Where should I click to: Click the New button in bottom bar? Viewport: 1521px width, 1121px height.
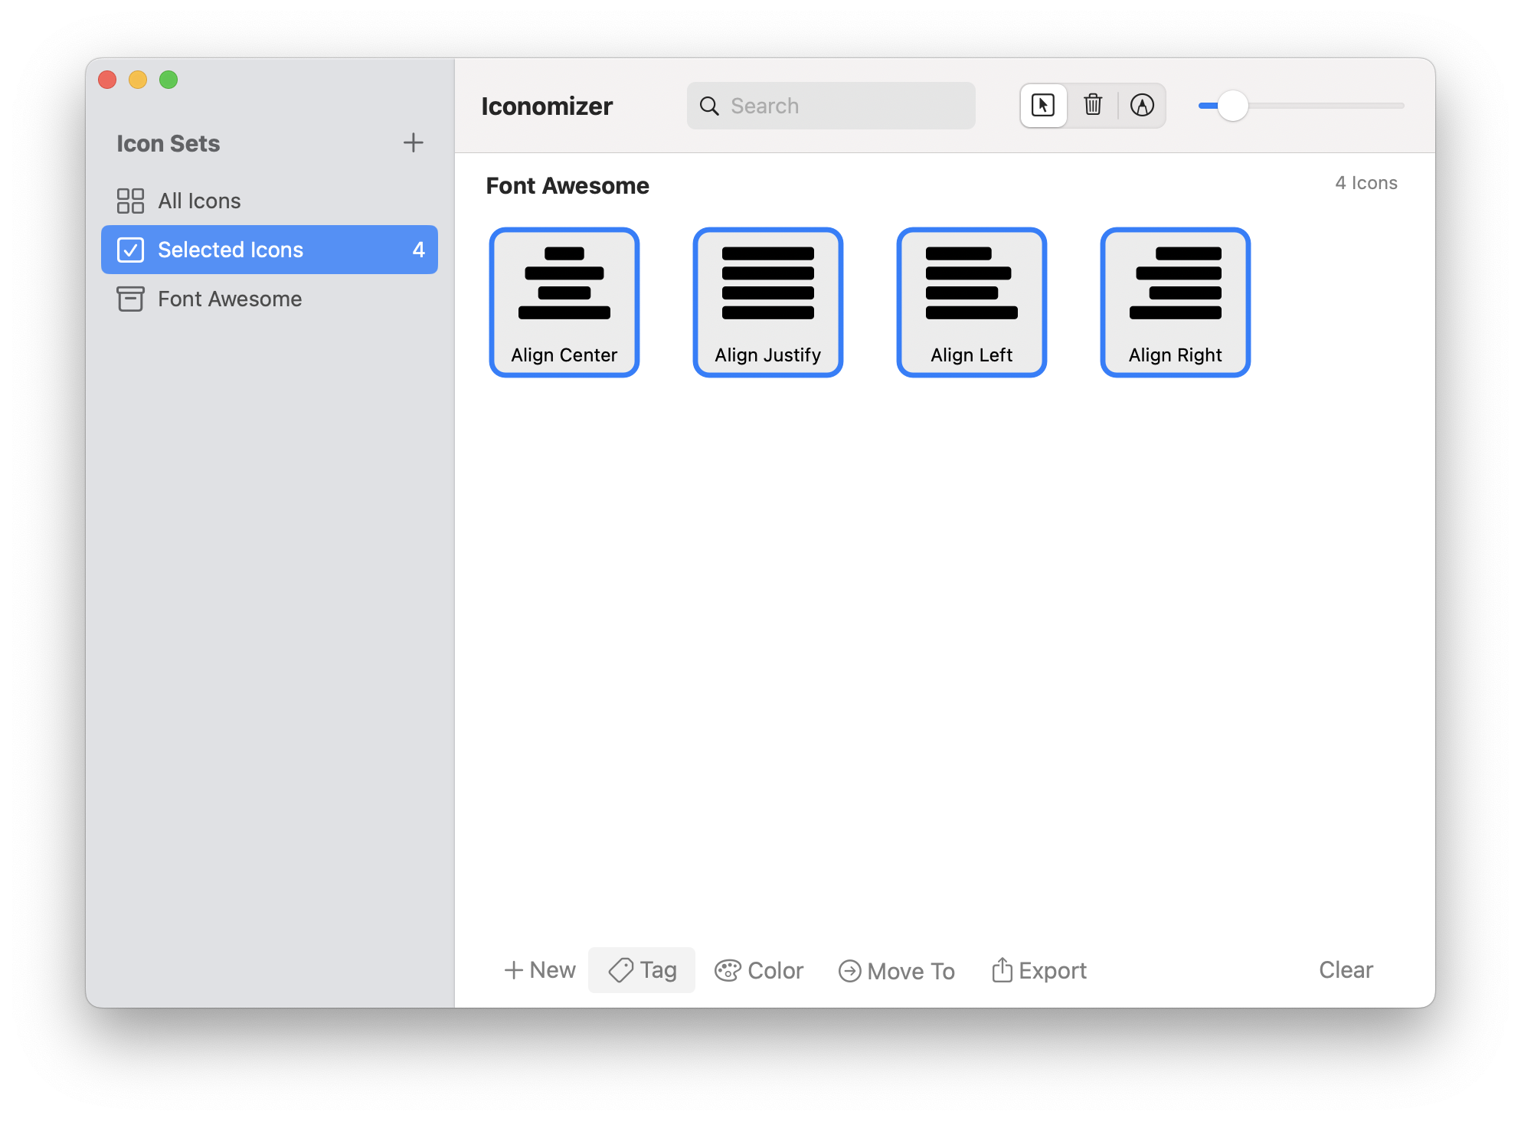tap(540, 970)
